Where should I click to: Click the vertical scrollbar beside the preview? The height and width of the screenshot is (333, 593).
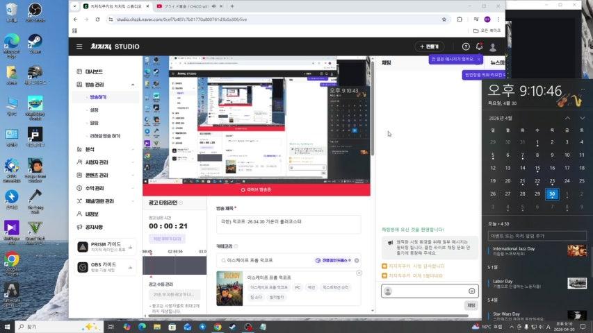373,108
